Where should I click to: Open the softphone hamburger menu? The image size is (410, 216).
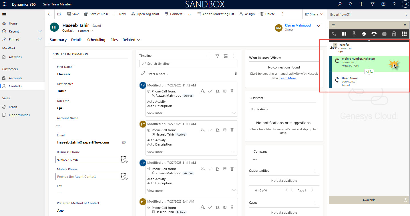point(333,25)
